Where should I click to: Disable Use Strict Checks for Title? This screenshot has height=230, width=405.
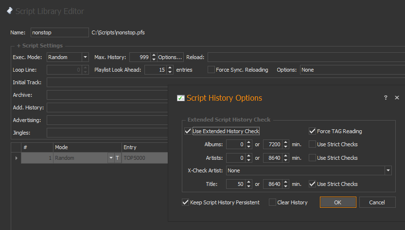pos(312,184)
